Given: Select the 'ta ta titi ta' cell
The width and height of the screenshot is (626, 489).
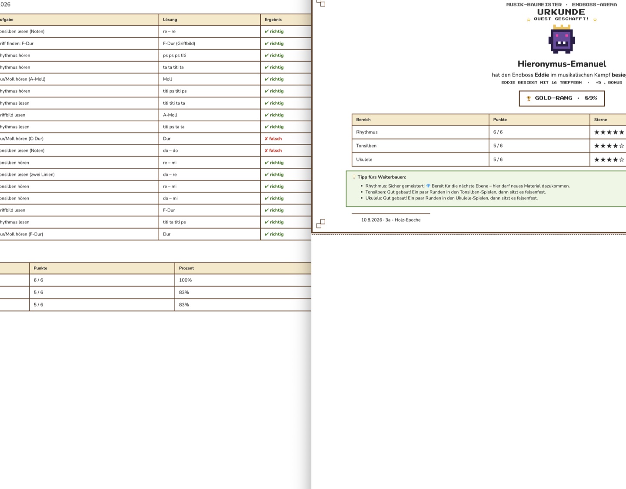Looking at the screenshot, I should point(210,67).
